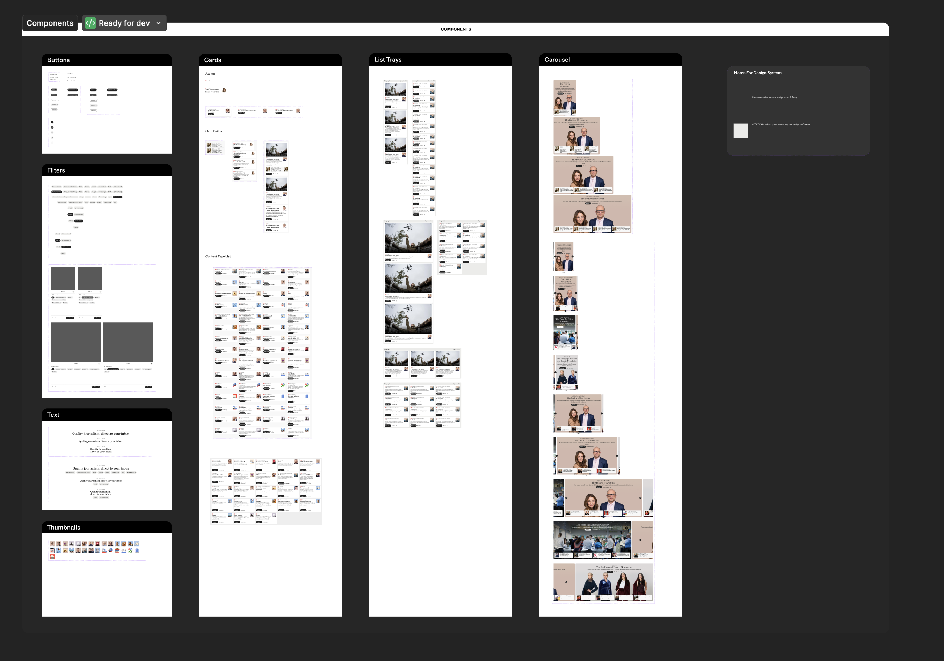
Task: Select the Atoms heading in Cards
Action: pos(210,74)
